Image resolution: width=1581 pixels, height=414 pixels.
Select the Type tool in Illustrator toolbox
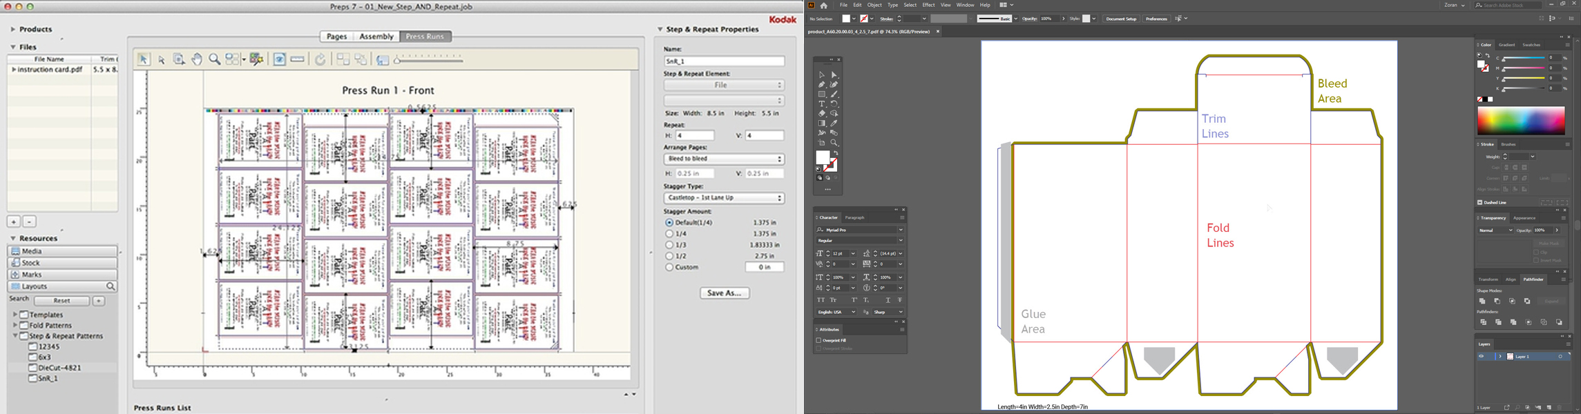(821, 103)
